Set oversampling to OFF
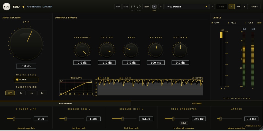 pyautogui.click(x=10, y=93)
